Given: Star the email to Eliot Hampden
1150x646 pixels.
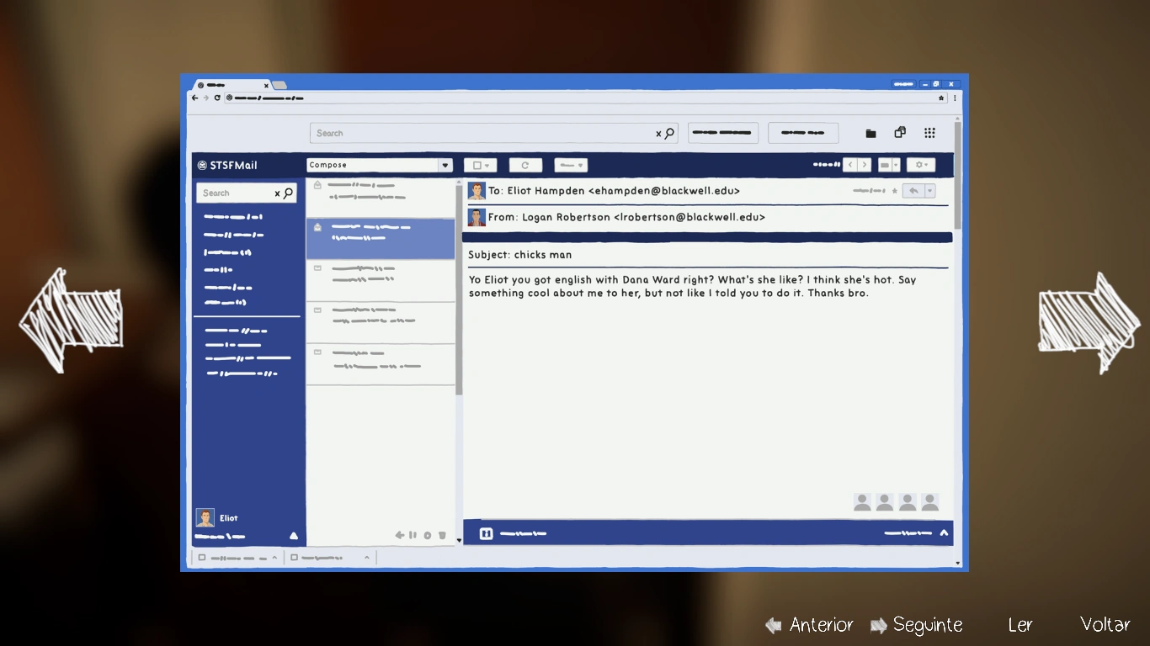Looking at the screenshot, I should pyautogui.click(x=894, y=191).
